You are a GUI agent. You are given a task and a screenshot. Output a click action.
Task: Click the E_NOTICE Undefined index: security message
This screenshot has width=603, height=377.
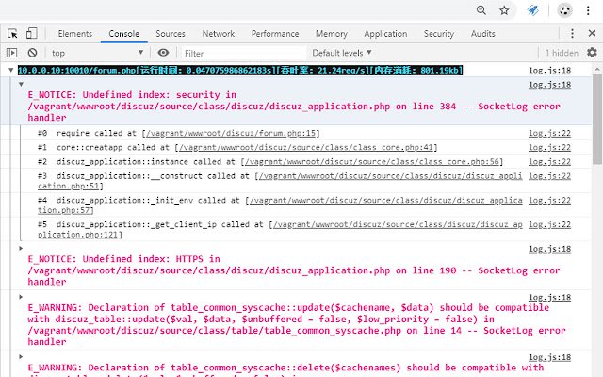[x=294, y=107]
